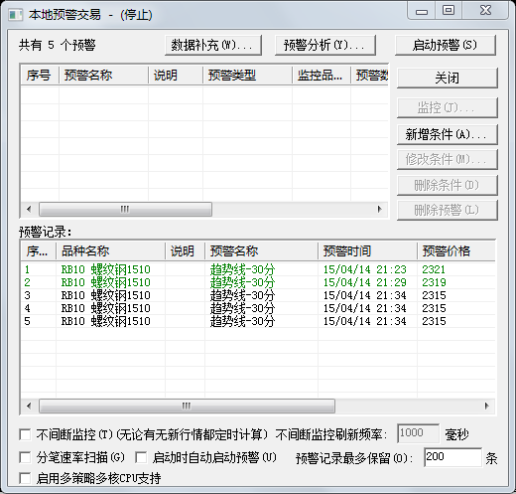Screen dimensions: 516x494
Task: Click price 2321 in first record
Action: pyautogui.click(x=434, y=269)
